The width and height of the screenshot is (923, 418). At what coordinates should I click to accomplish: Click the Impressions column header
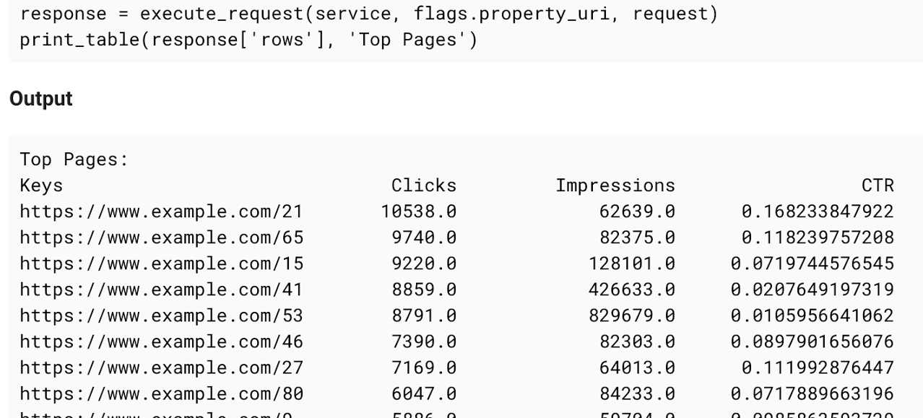615,186
